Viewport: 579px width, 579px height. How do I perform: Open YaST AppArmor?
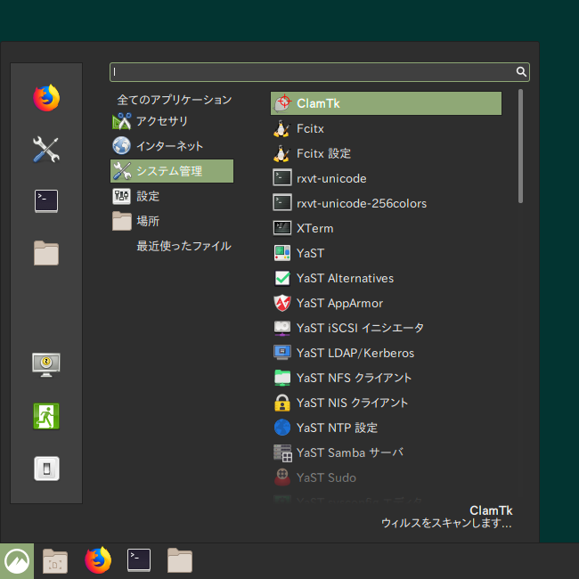386,303
